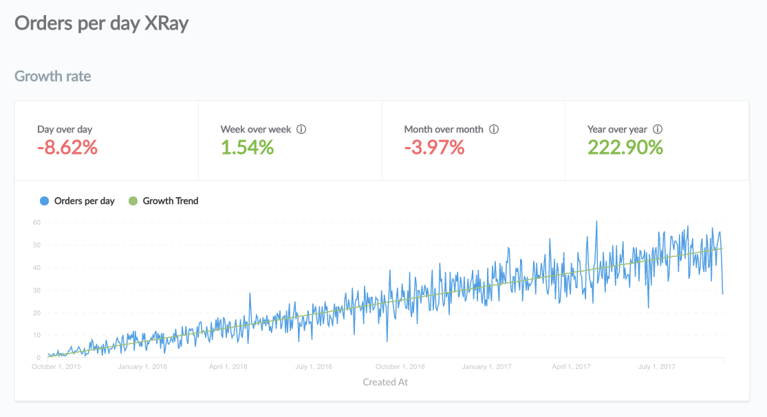The width and height of the screenshot is (767, 417).
Task: Click the 20 y-axis tick label
Action: (36, 313)
